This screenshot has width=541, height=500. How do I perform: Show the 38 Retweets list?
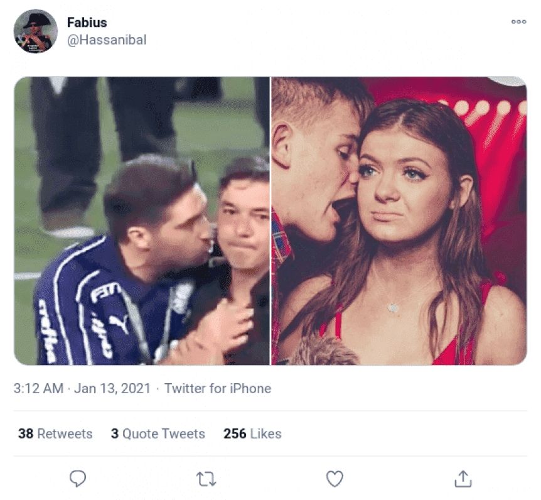55,433
